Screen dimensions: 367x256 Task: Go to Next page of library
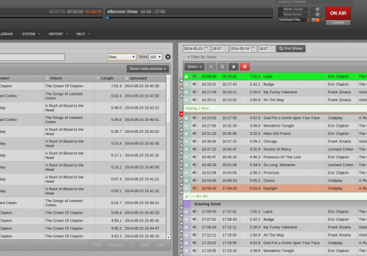click(x=145, y=245)
